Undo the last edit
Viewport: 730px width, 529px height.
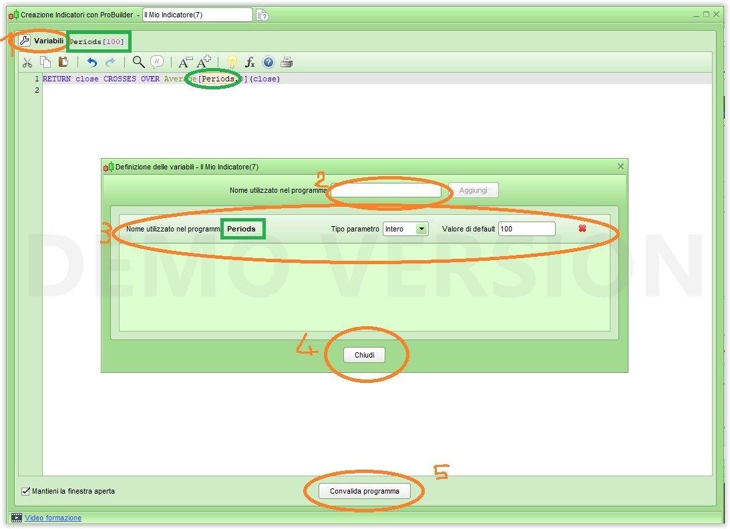point(92,62)
